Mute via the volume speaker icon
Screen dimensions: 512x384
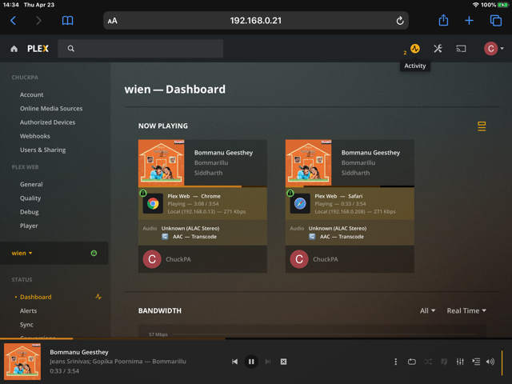(x=490, y=362)
